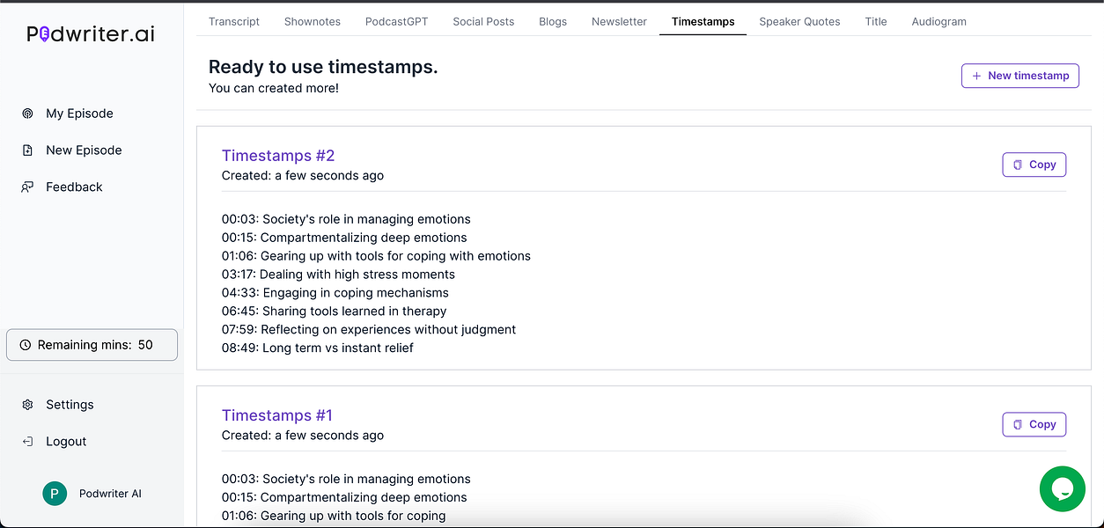Open Settings with the gear icon
Image resolution: width=1104 pixels, height=528 pixels.
click(26, 404)
